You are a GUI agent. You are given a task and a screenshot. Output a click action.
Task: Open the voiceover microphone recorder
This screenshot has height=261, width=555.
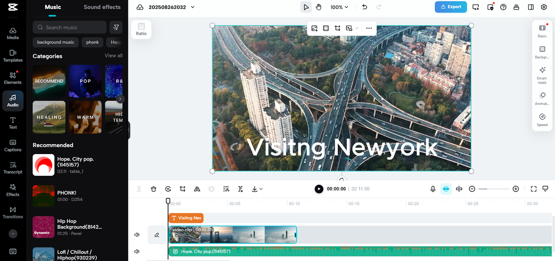click(x=433, y=189)
